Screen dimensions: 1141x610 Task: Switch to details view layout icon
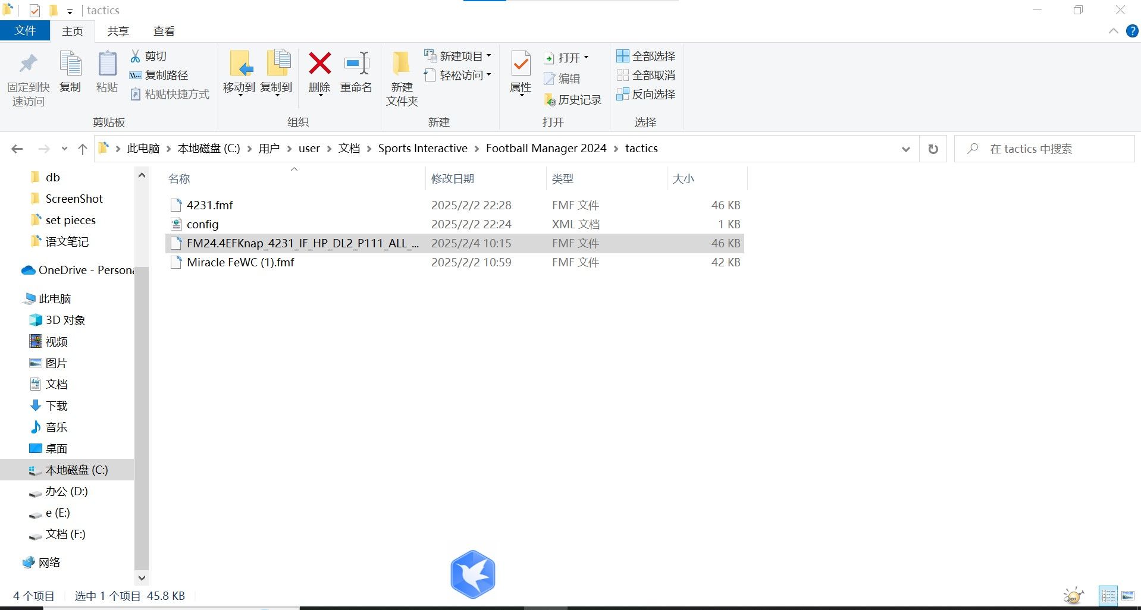tap(1108, 595)
